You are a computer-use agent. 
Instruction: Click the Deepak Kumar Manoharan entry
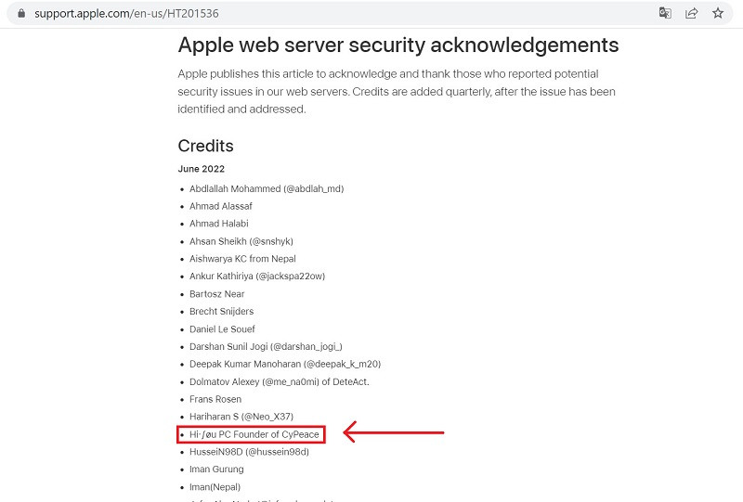coord(284,365)
